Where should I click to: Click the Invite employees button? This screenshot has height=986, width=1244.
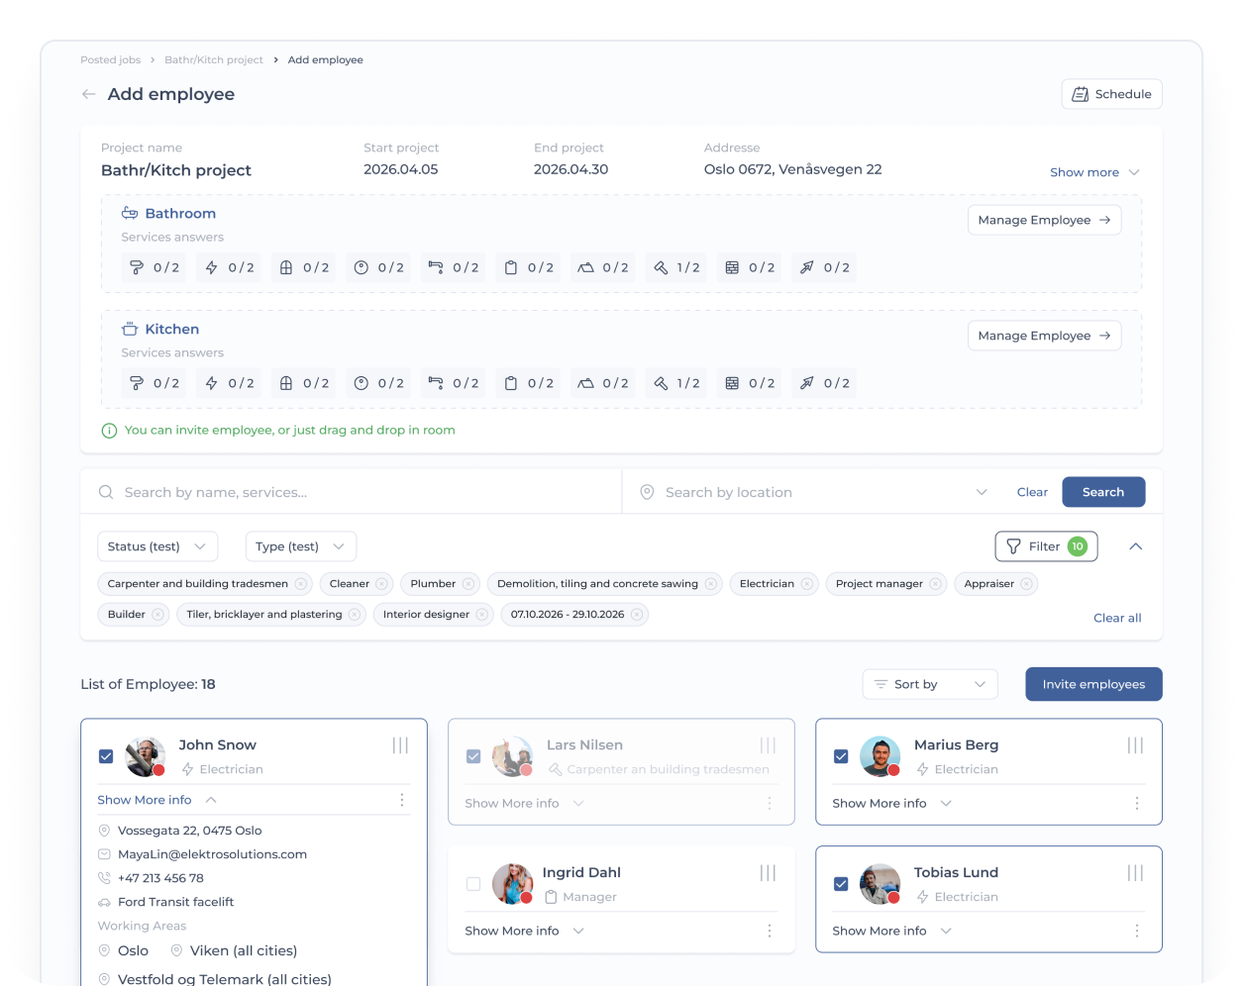point(1093,684)
